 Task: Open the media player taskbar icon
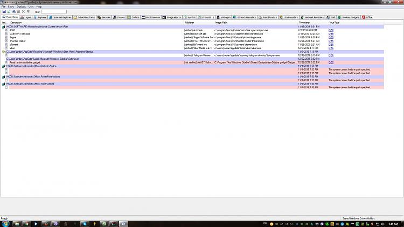tap(36, 224)
